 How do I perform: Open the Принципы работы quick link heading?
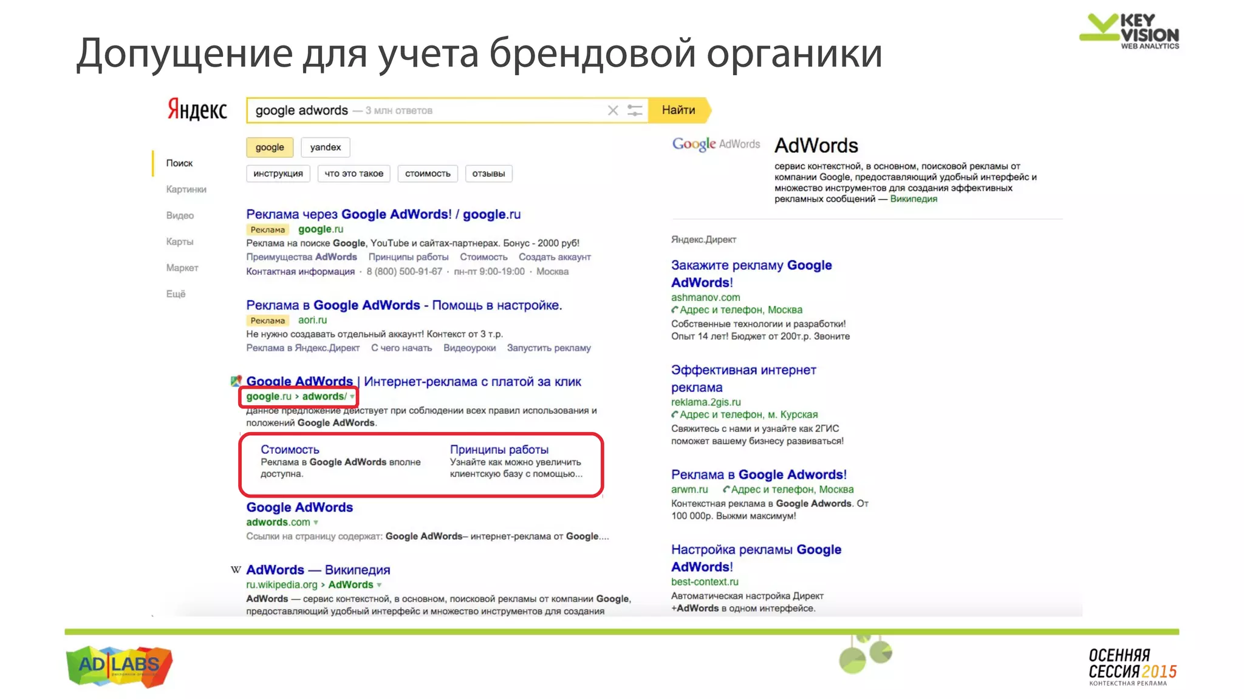click(x=499, y=450)
